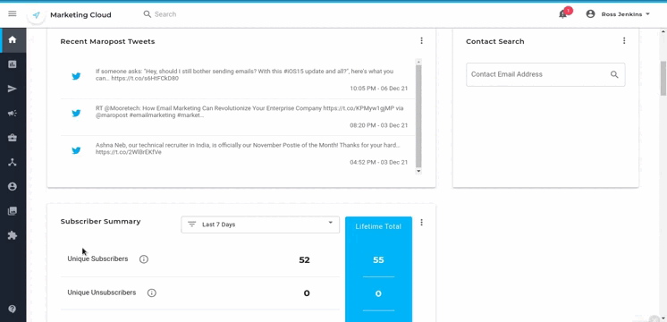Click the Unique Subscribers label
This screenshot has height=322, width=667.
97,258
